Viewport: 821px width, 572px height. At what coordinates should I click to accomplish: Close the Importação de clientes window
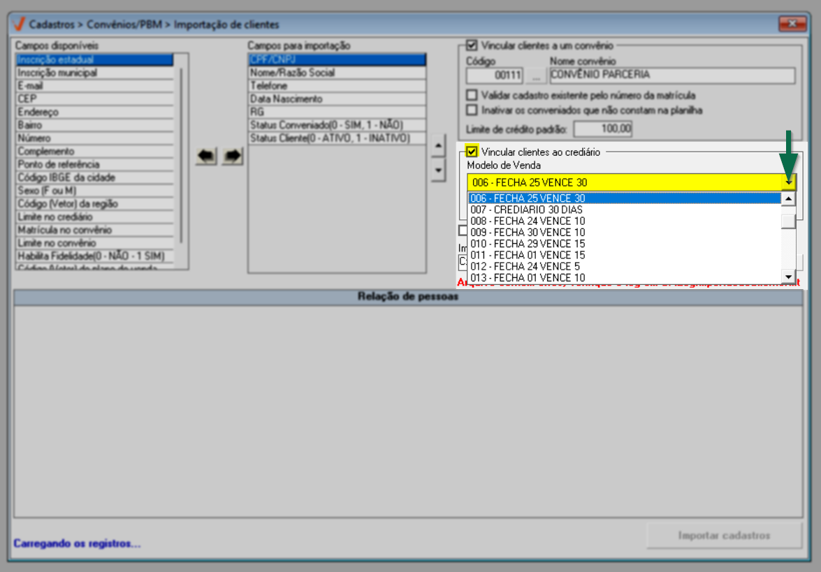pos(792,24)
